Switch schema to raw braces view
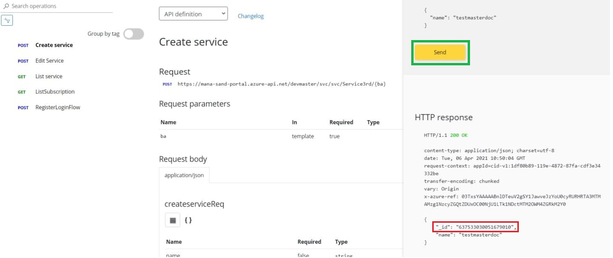The image size is (613, 258). [188, 220]
